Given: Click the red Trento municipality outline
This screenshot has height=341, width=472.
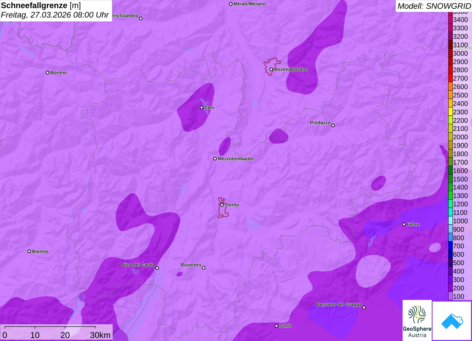Looking at the screenshot, I should [x=223, y=208].
